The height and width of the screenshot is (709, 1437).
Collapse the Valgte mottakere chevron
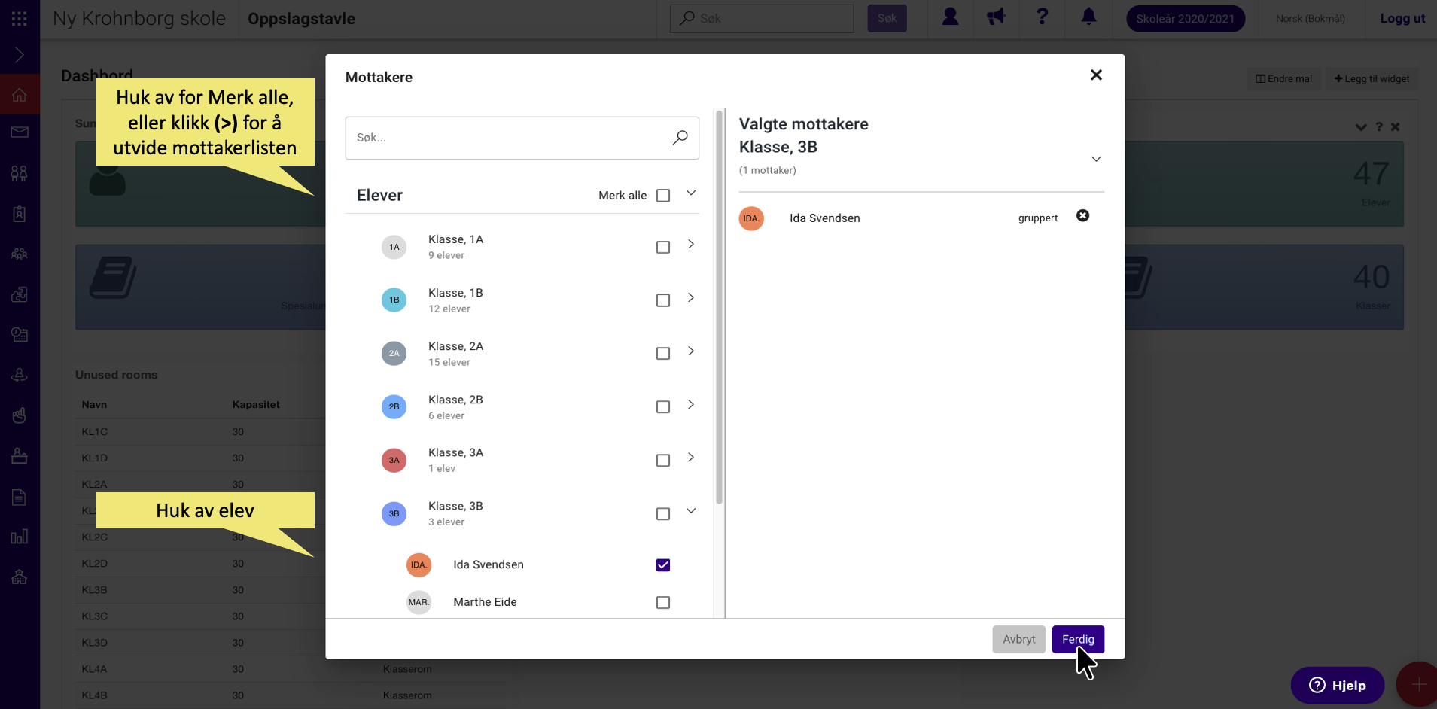[1096, 159]
